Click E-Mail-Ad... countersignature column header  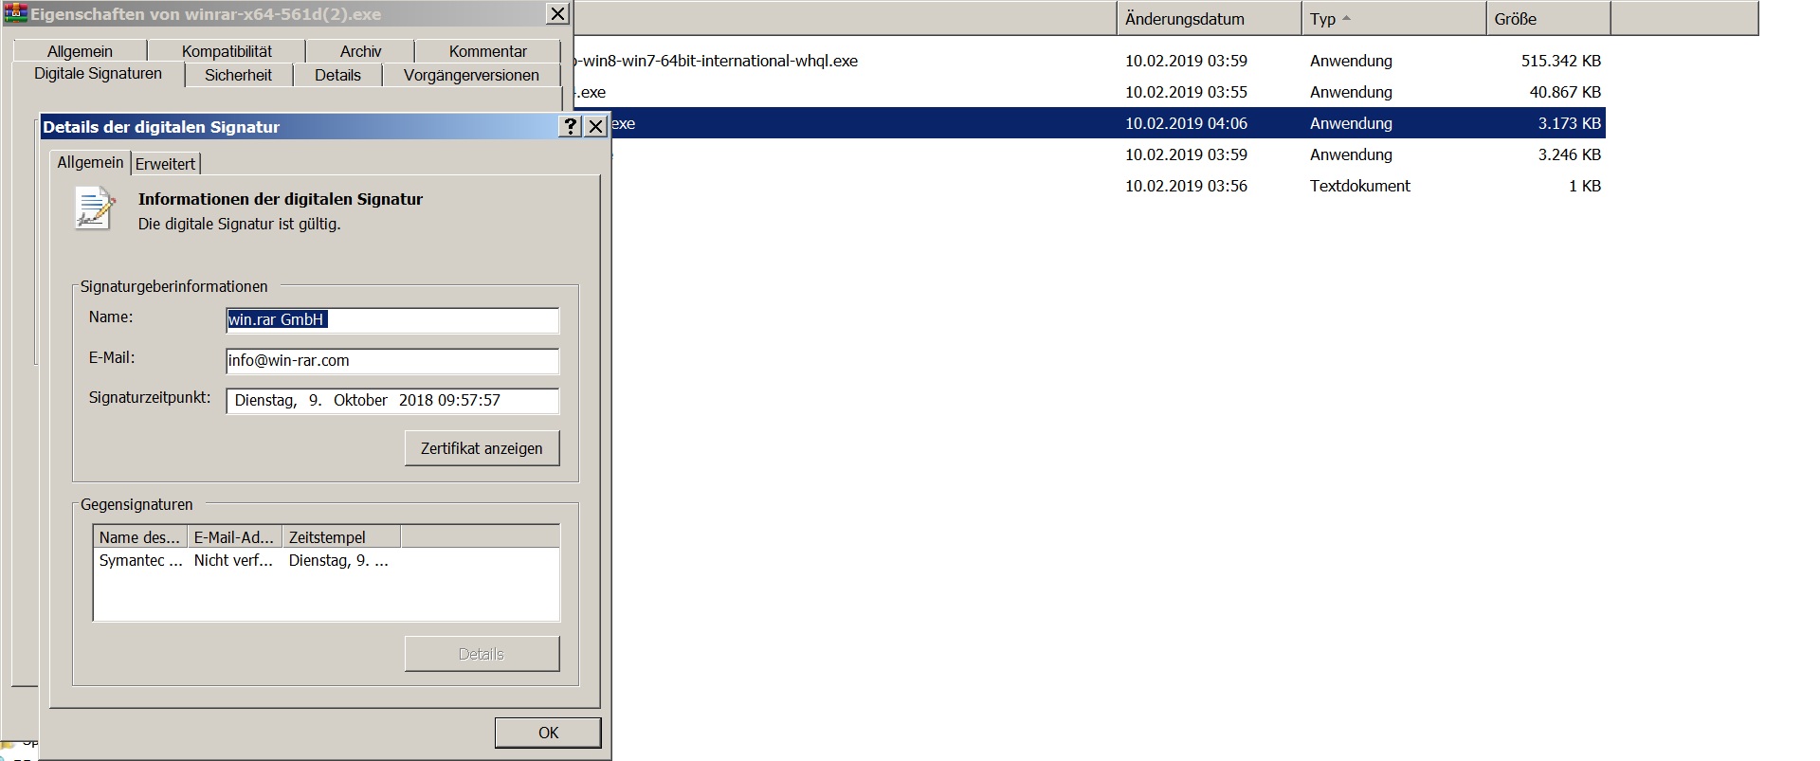pos(234,537)
